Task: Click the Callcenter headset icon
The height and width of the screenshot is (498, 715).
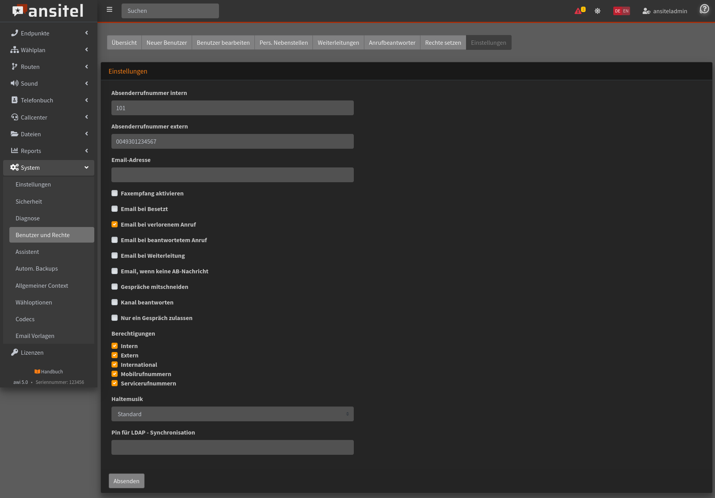Action: click(x=14, y=117)
